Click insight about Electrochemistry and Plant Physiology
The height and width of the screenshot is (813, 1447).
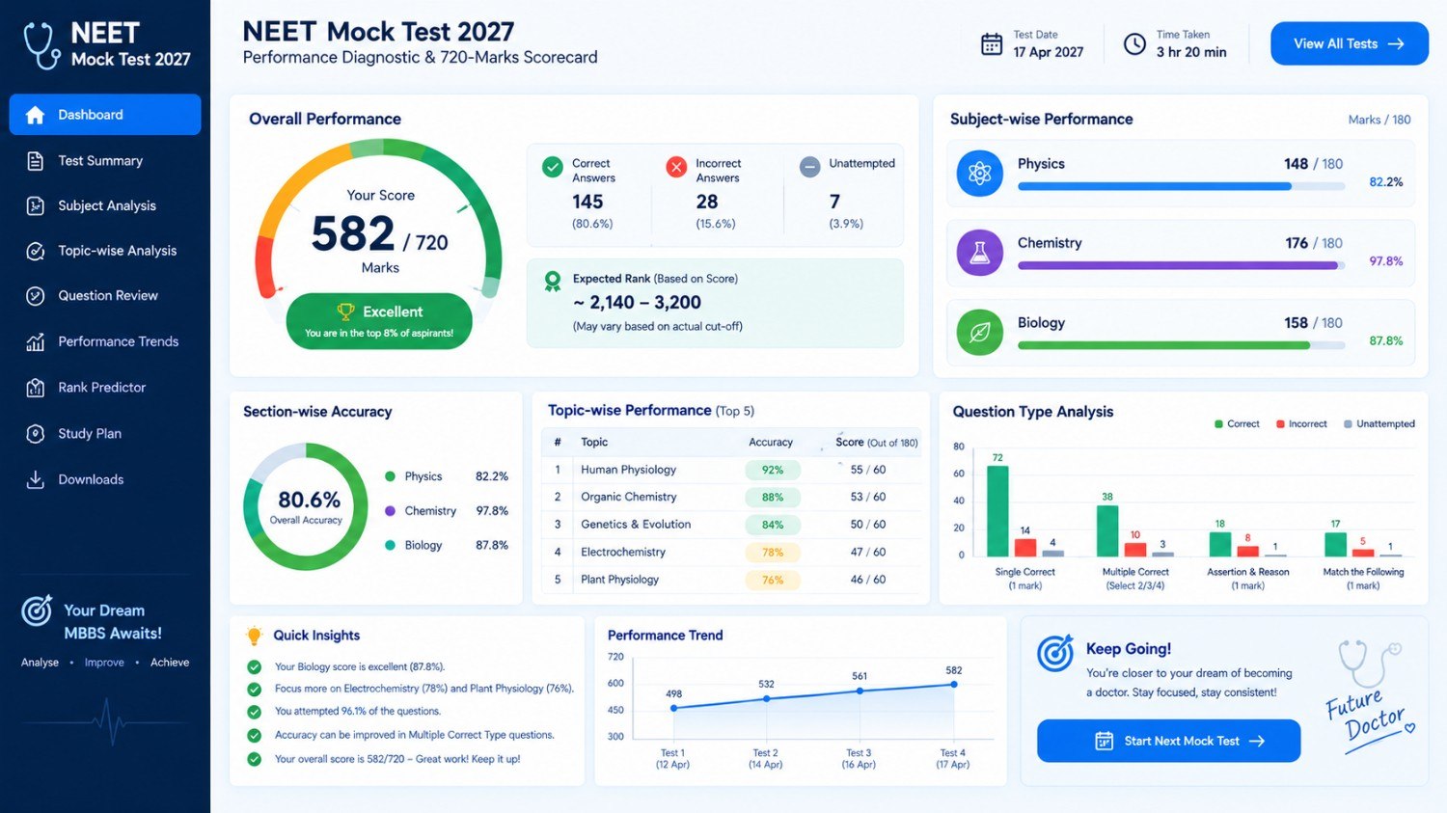click(424, 689)
